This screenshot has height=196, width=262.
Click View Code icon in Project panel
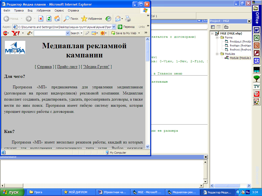pyautogui.click(x=213, y=27)
